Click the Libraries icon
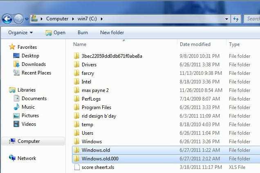 12,90
